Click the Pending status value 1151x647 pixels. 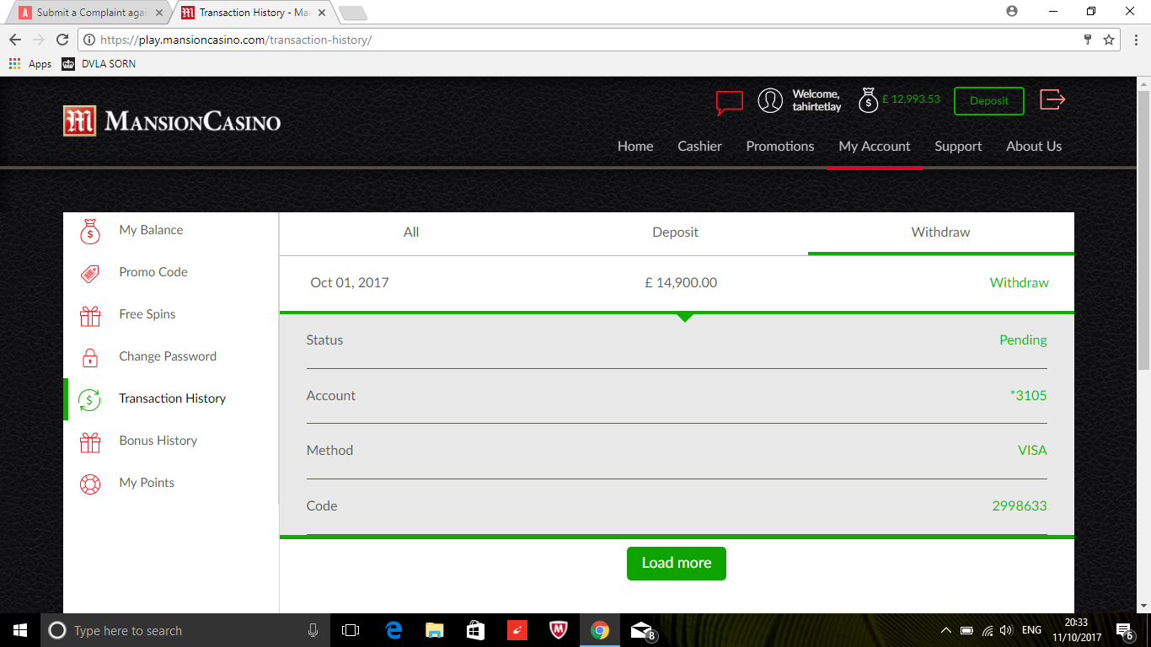[1023, 340]
